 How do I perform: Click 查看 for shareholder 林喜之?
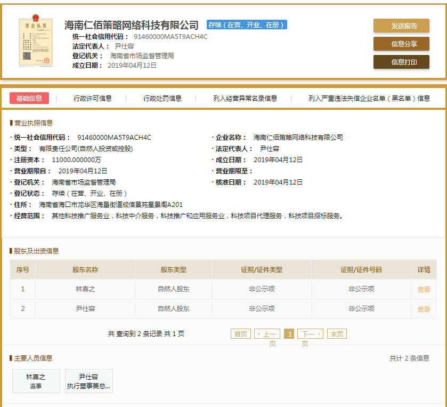pyautogui.click(x=425, y=289)
